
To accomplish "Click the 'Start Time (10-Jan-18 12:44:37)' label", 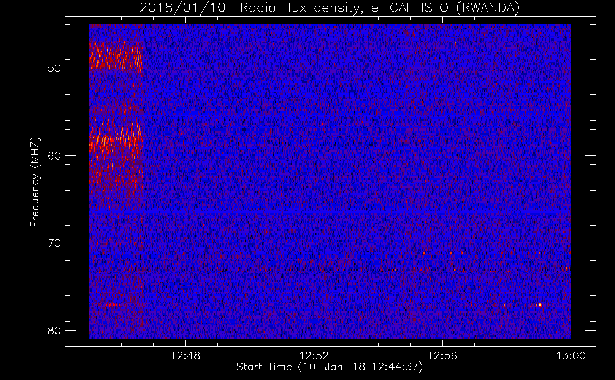I will 330,367.
